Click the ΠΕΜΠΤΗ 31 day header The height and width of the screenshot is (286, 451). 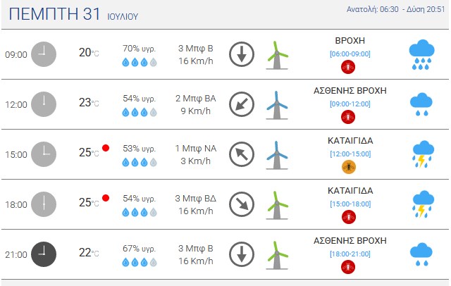pos(55,14)
